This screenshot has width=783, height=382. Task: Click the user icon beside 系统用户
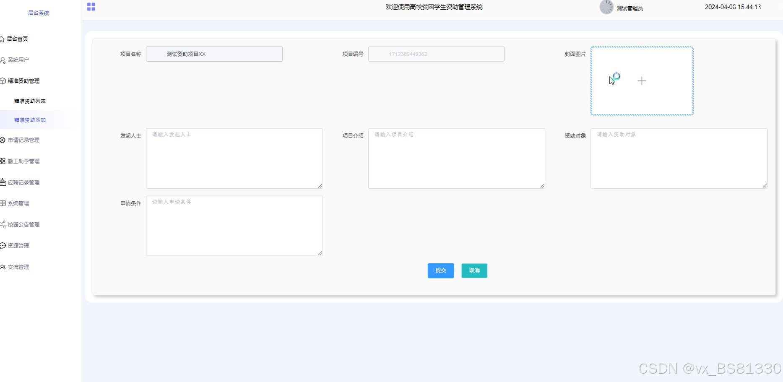click(3, 60)
